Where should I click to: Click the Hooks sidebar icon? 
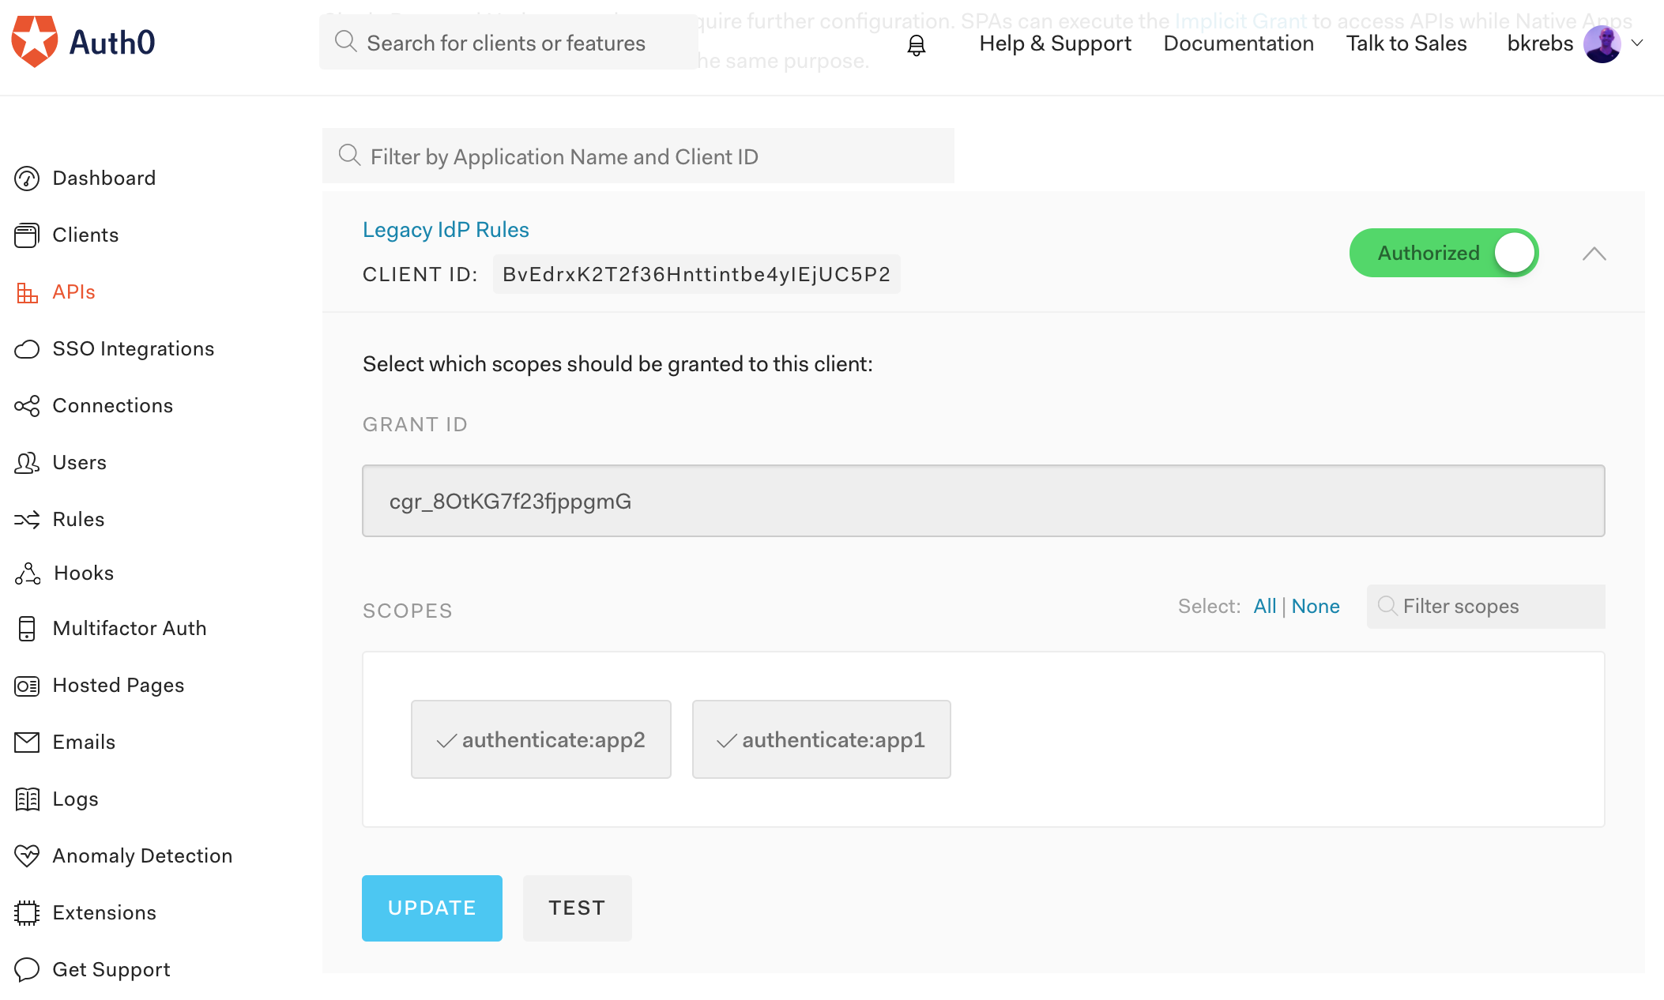click(27, 573)
